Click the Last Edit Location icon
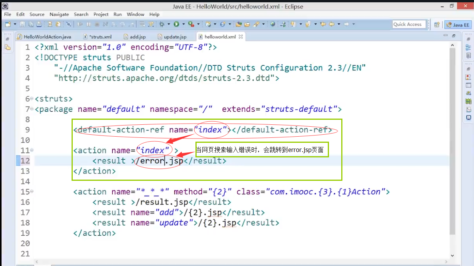The image size is (474, 266). [x=323, y=24]
